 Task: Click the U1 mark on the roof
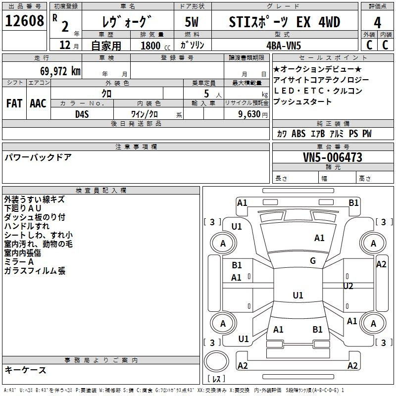pyautogui.click(x=297, y=296)
